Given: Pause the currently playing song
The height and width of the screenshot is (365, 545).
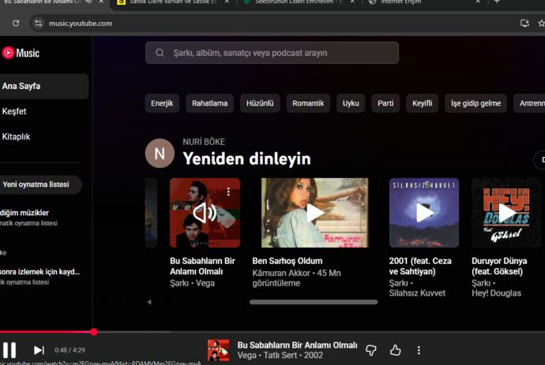Looking at the screenshot, I should [x=9, y=350].
